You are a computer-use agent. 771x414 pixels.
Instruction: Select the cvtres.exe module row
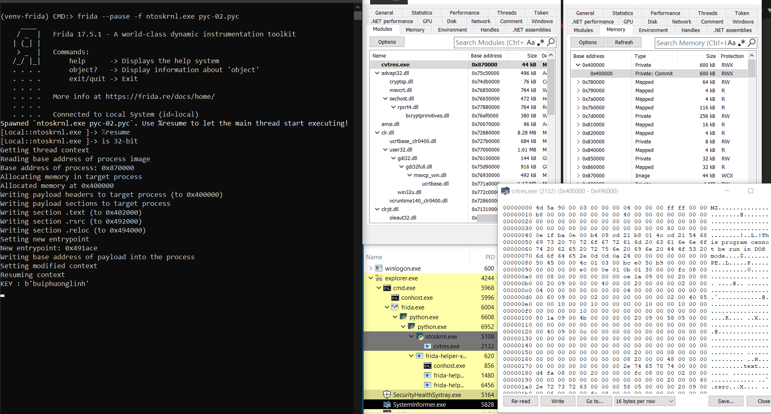click(459, 64)
